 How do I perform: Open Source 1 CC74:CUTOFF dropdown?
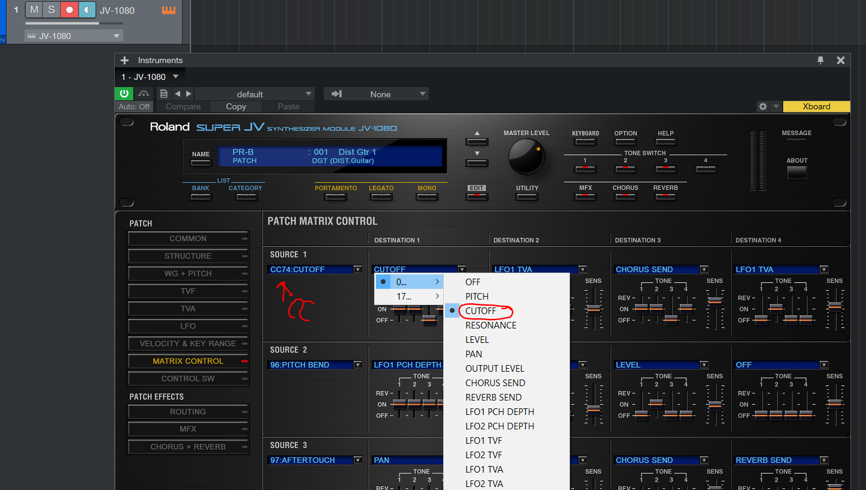(315, 270)
